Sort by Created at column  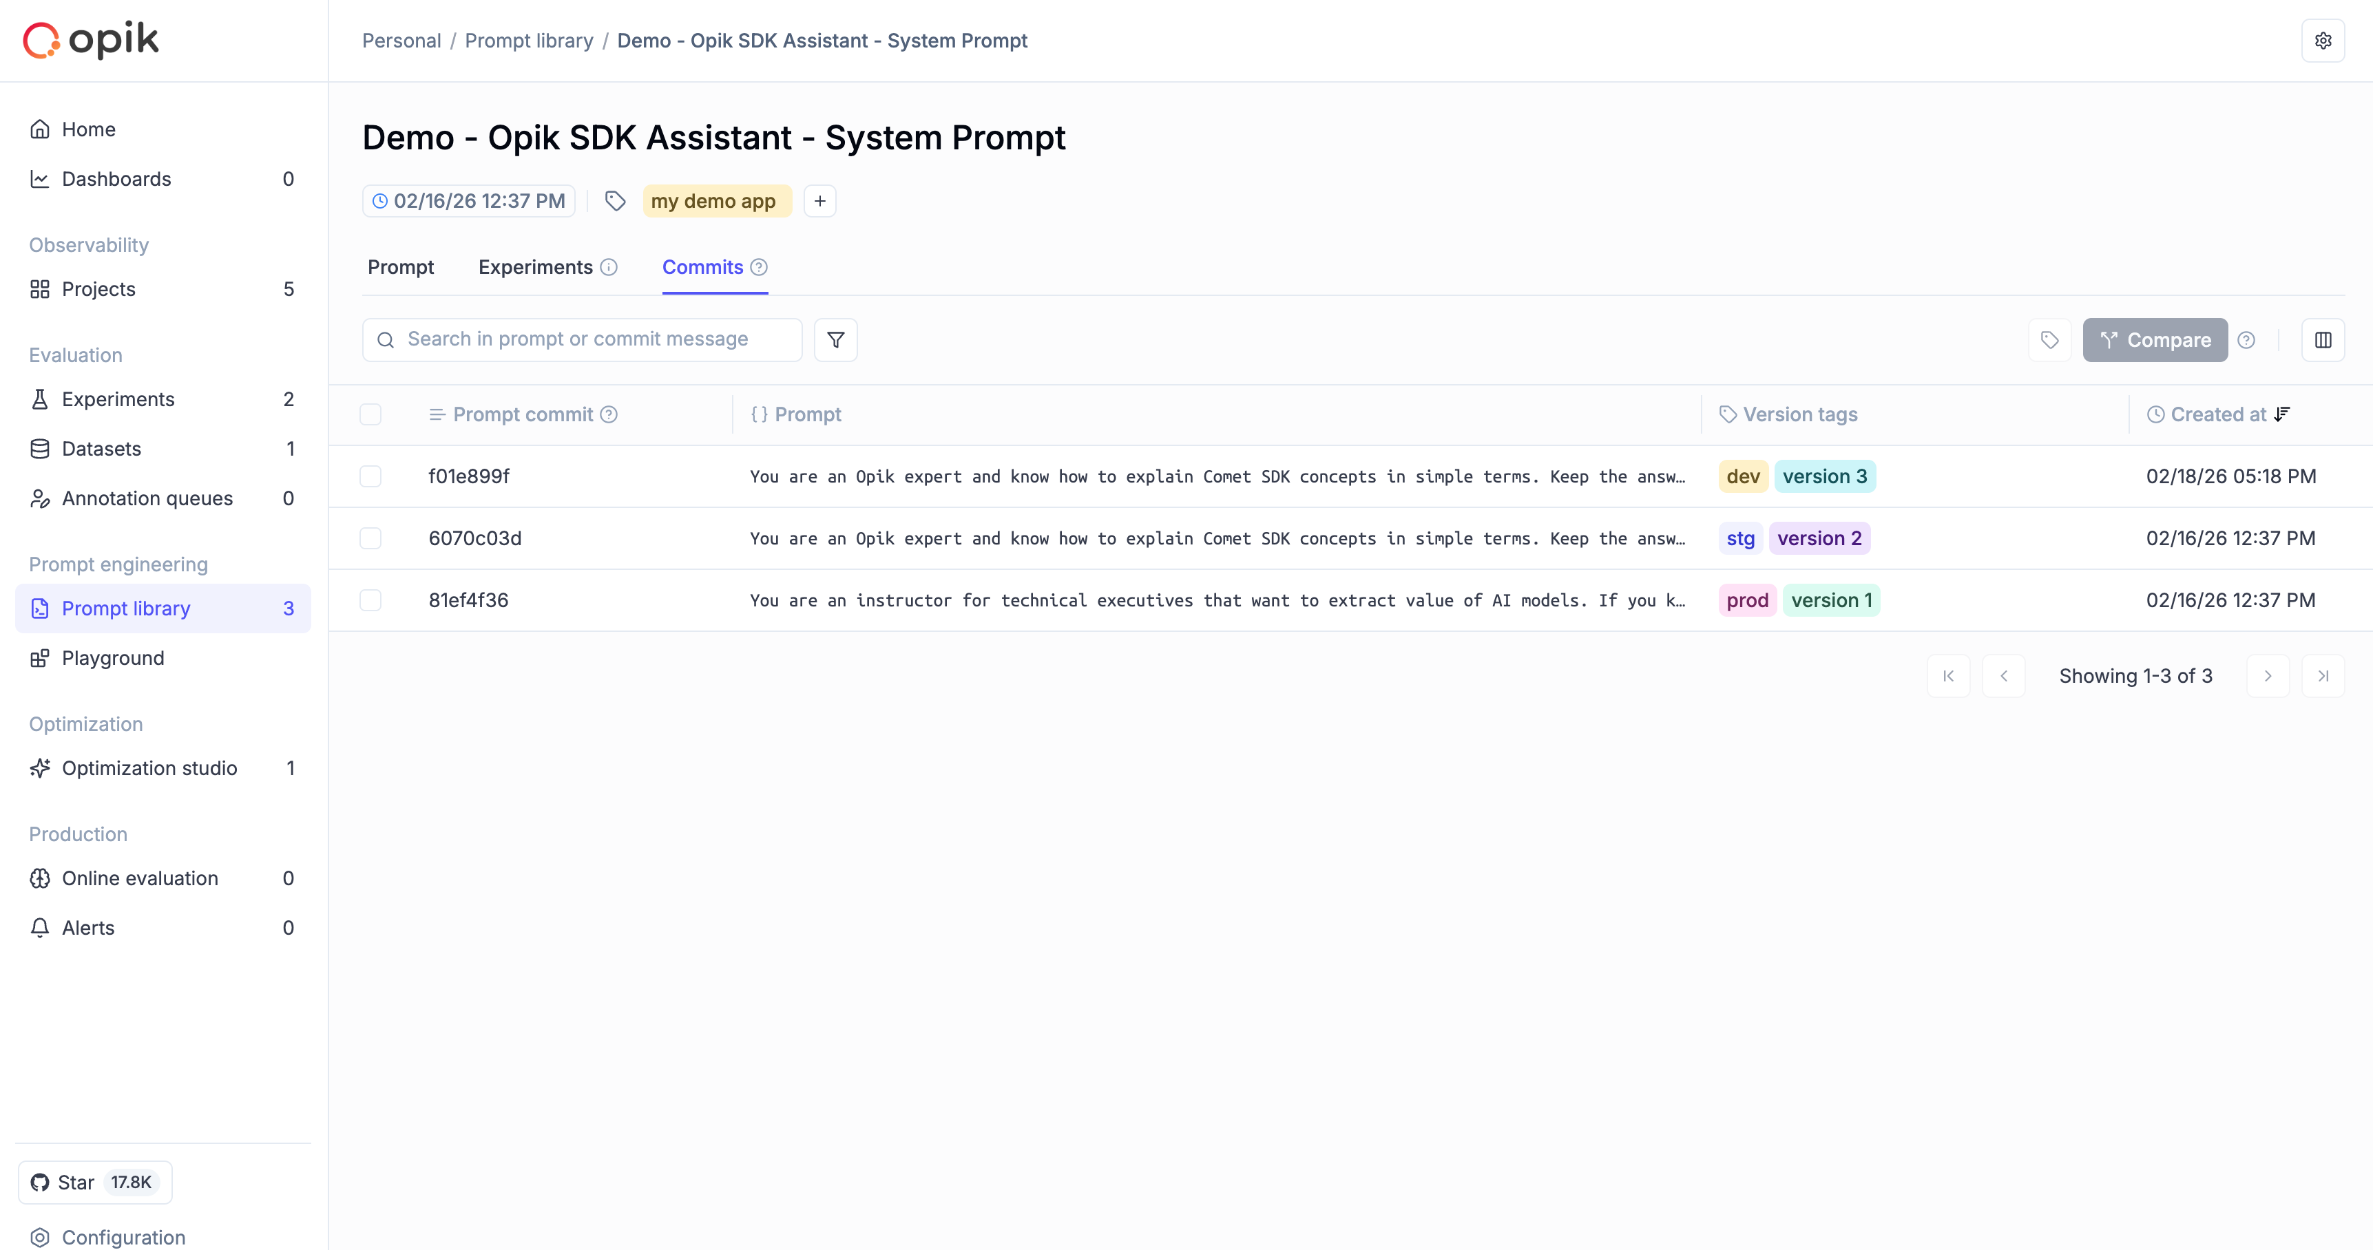click(x=2218, y=414)
